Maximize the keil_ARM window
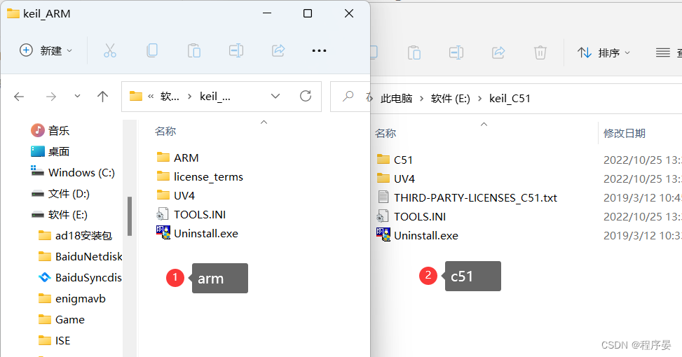Screen dimensions: 682x357 pyautogui.click(x=308, y=13)
